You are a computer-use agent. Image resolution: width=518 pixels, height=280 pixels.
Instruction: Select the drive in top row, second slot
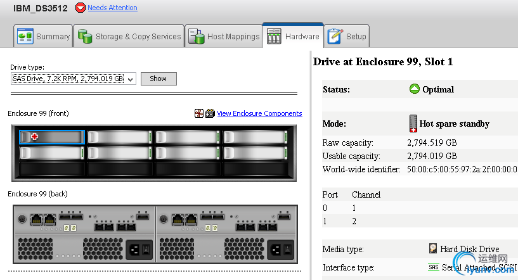(x=120, y=137)
